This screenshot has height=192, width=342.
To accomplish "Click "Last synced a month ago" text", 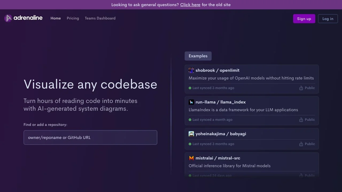I will [212, 120].
